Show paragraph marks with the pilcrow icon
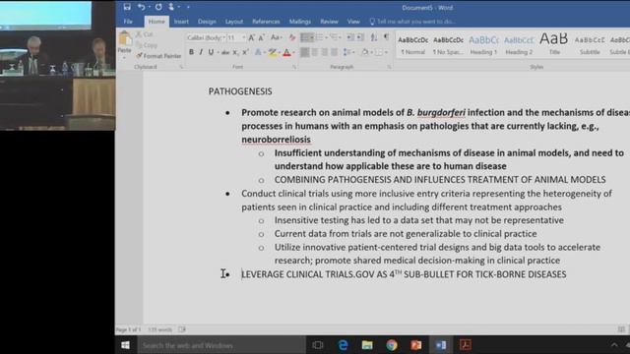Screen dimensions: 630x354 tap(386, 37)
